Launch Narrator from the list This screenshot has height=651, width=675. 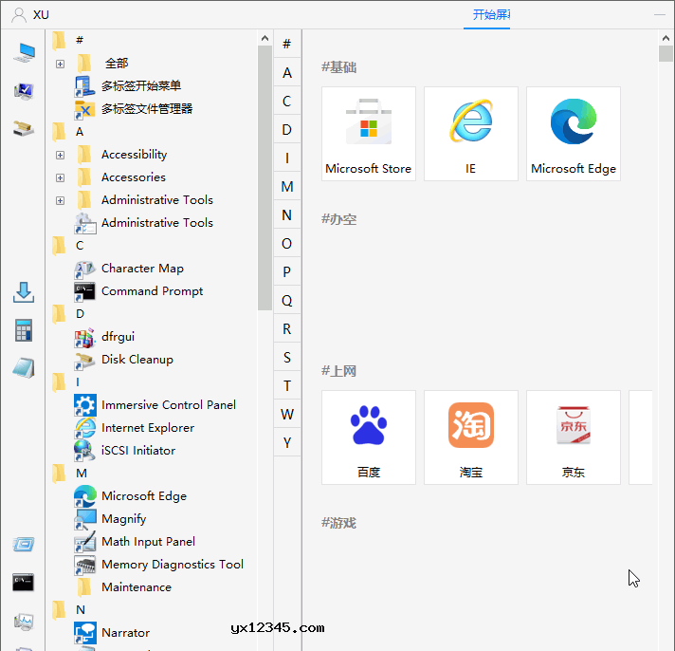(112, 633)
